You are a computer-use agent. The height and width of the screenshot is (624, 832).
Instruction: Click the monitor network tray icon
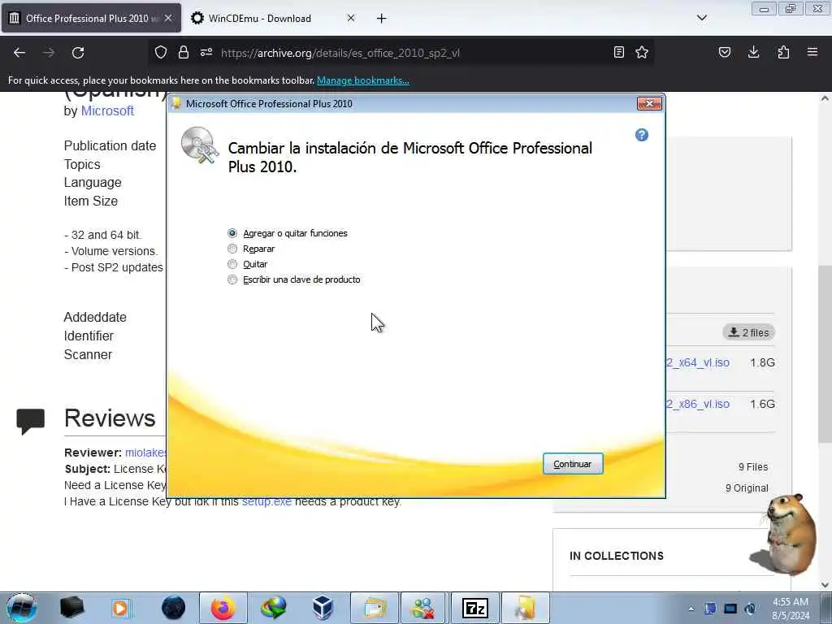point(730,609)
